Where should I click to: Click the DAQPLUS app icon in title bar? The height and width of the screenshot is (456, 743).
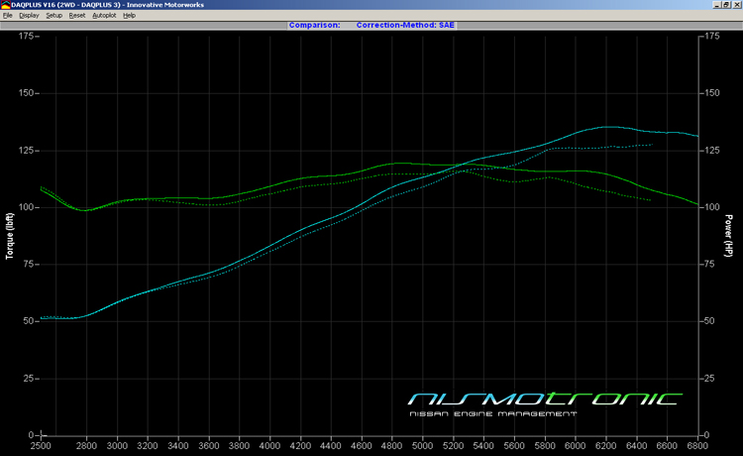(5, 5)
